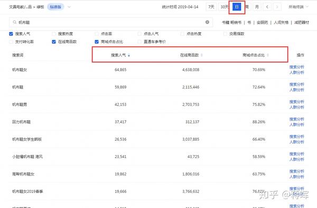Open 搜索分析 for 帆布鞋女 row
Screen dimensions: 317x208
(296, 67)
